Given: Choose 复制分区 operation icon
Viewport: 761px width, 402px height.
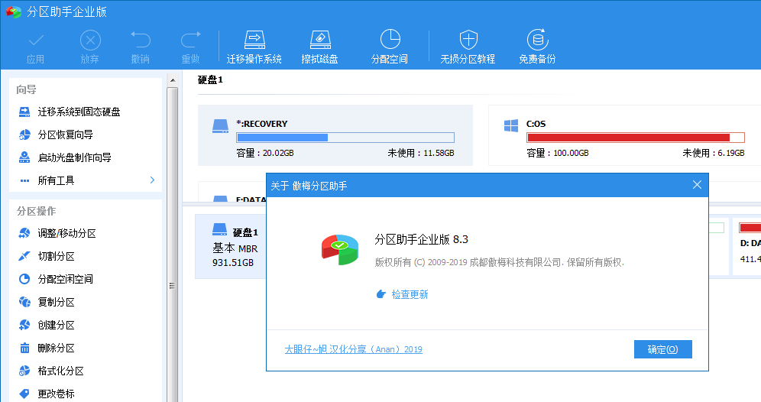Looking at the screenshot, I should (24, 302).
